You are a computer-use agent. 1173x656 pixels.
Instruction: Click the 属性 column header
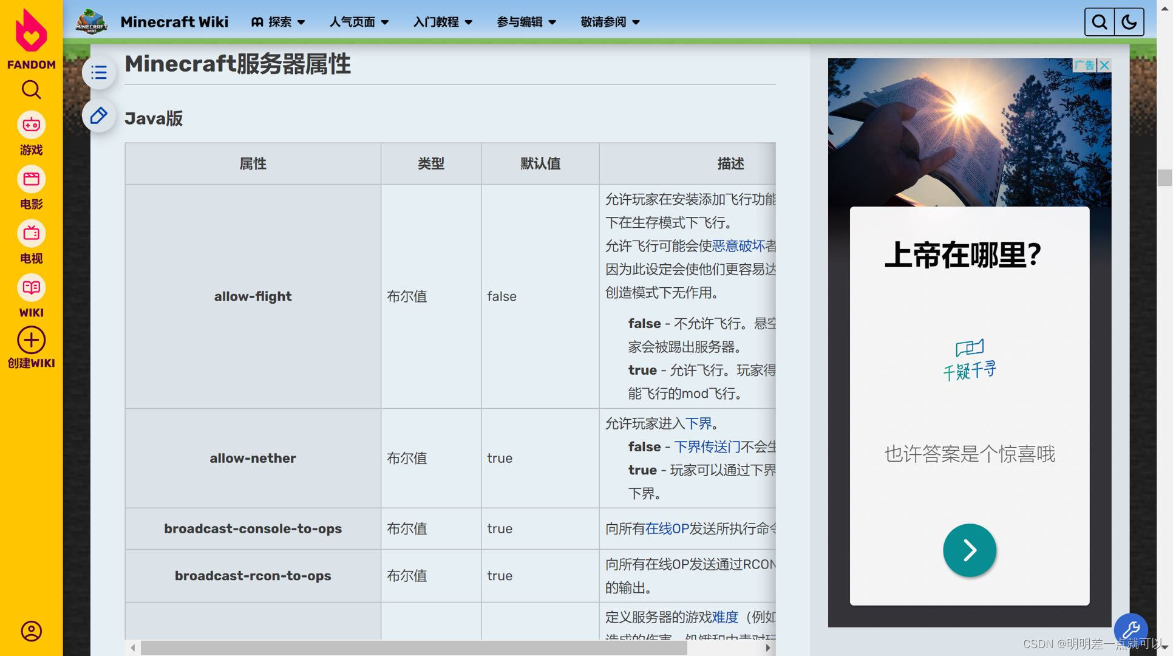(x=253, y=164)
